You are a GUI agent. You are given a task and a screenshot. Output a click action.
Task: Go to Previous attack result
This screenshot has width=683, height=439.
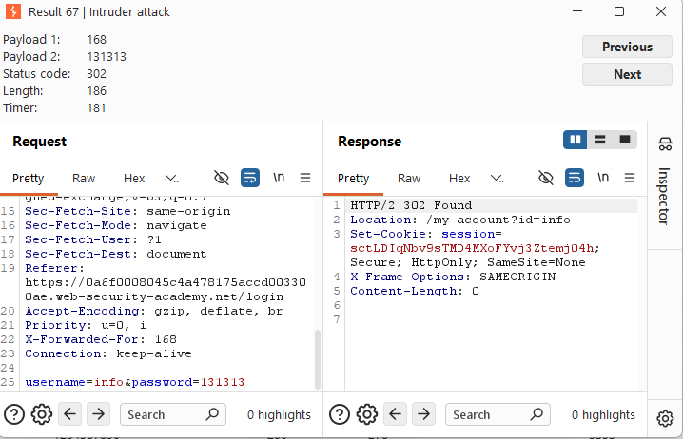point(627,47)
